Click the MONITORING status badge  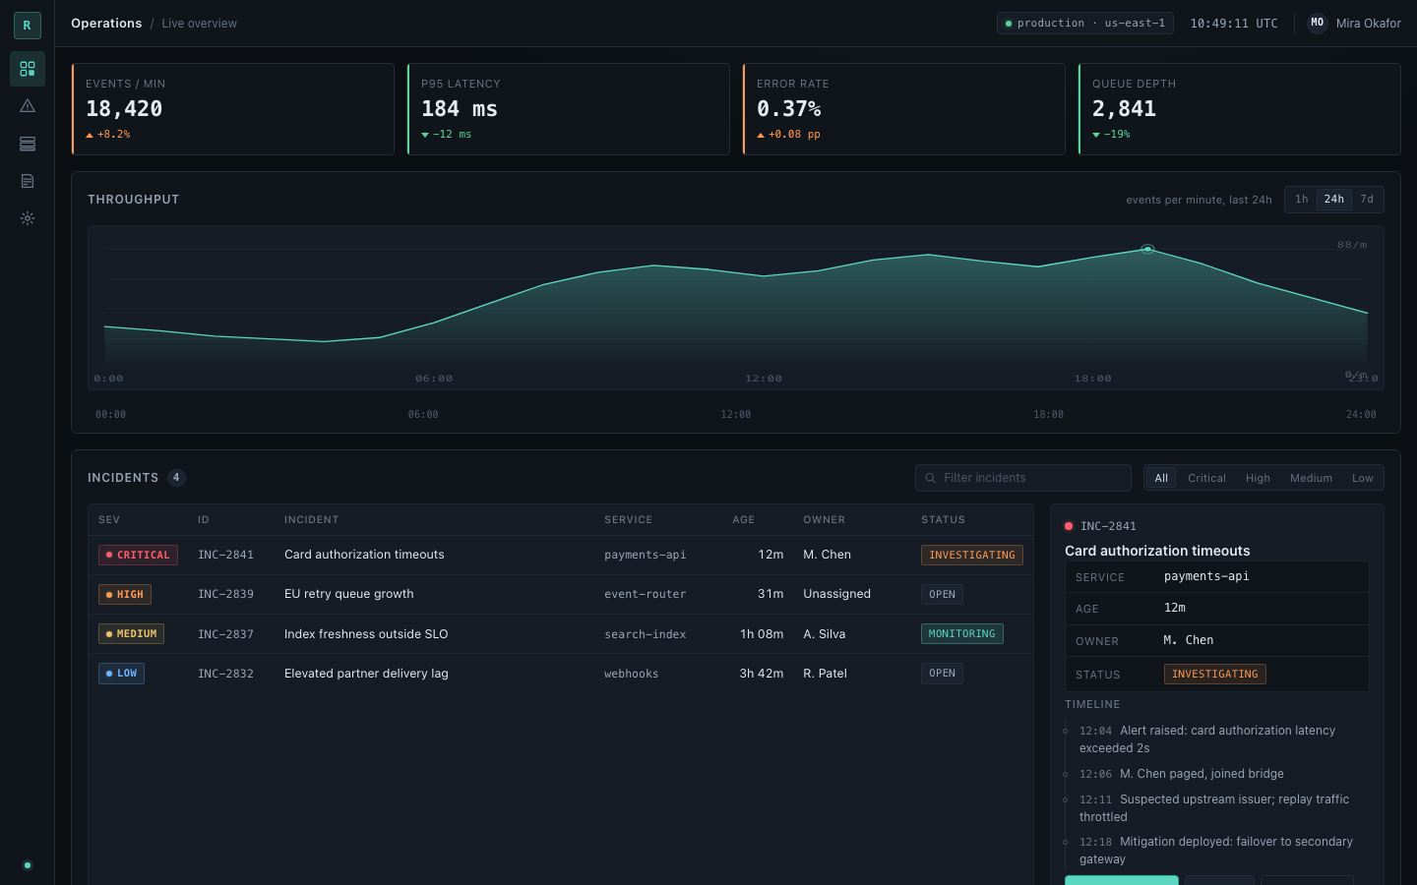pos(962,634)
